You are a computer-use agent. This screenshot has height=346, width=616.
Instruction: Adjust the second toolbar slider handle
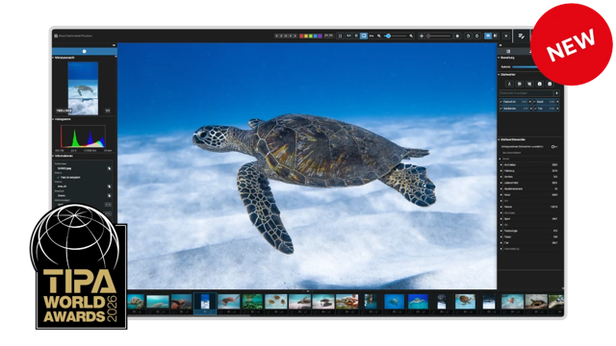coord(428,37)
